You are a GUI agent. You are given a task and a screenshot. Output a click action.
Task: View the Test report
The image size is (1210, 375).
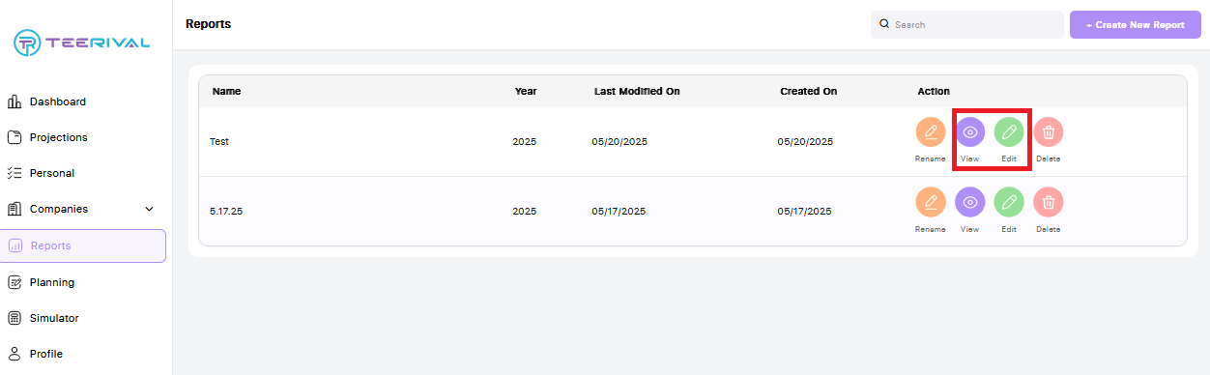pyautogui.click(x=970, y=131)
